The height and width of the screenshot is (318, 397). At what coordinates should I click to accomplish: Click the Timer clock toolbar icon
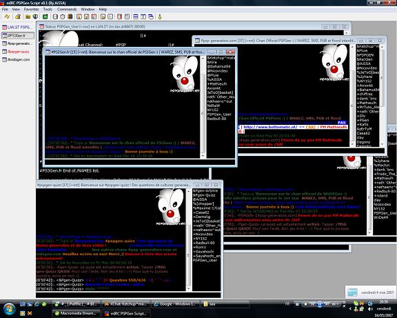(x=63, y=17)
